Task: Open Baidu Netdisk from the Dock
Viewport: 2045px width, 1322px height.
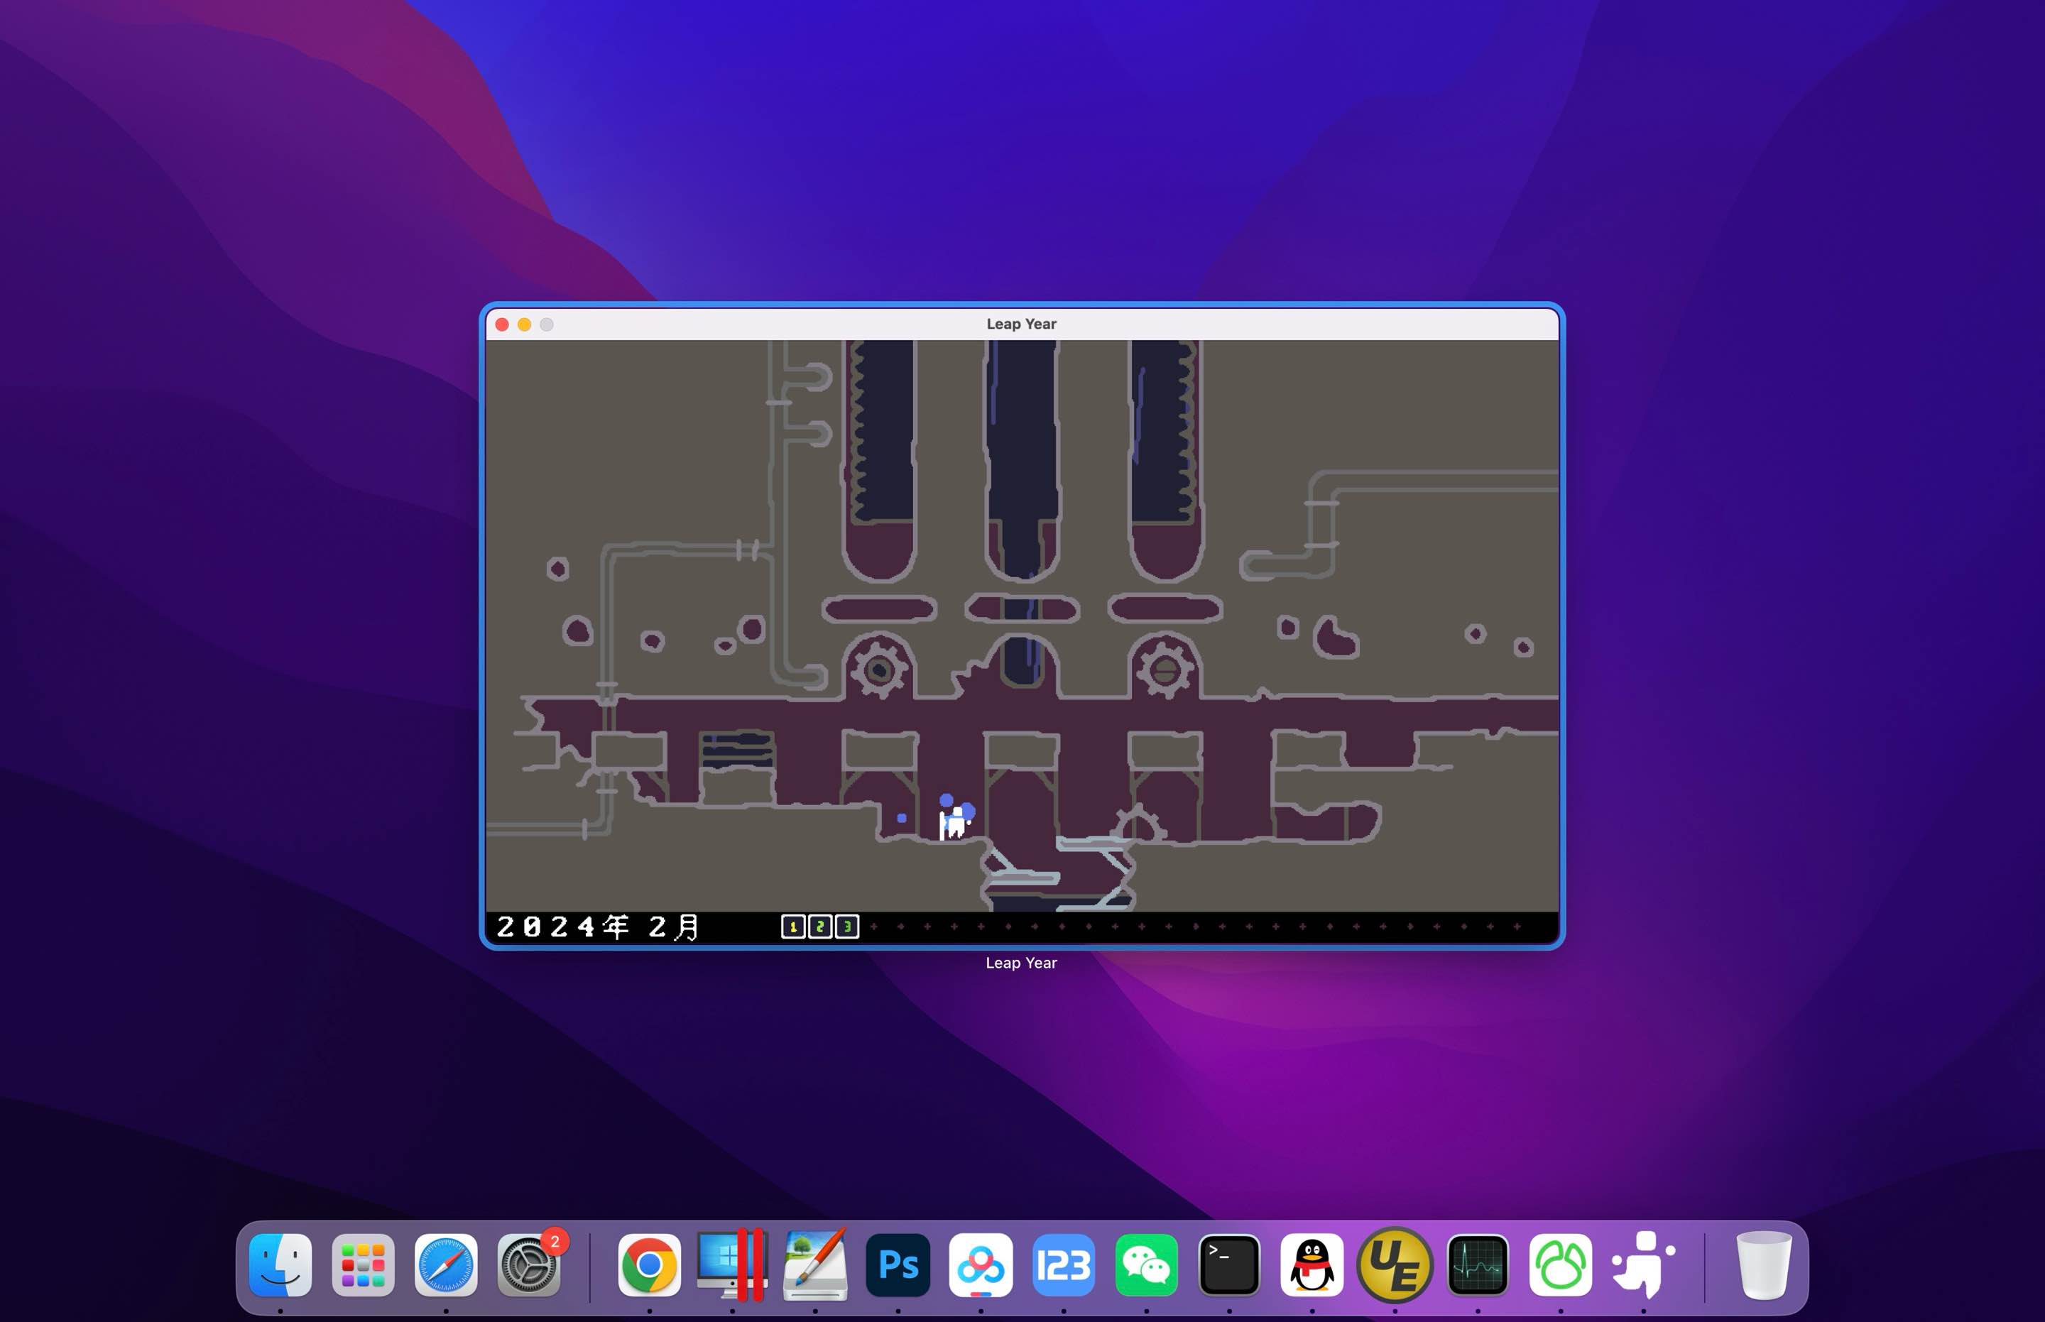Action: tap(981, 1264)
